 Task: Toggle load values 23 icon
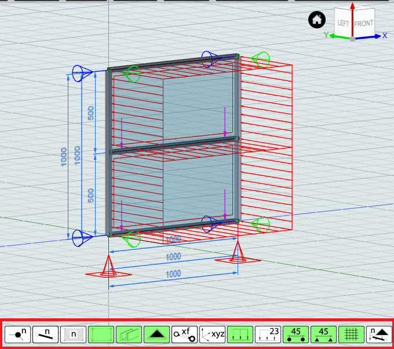coord(268,335)
